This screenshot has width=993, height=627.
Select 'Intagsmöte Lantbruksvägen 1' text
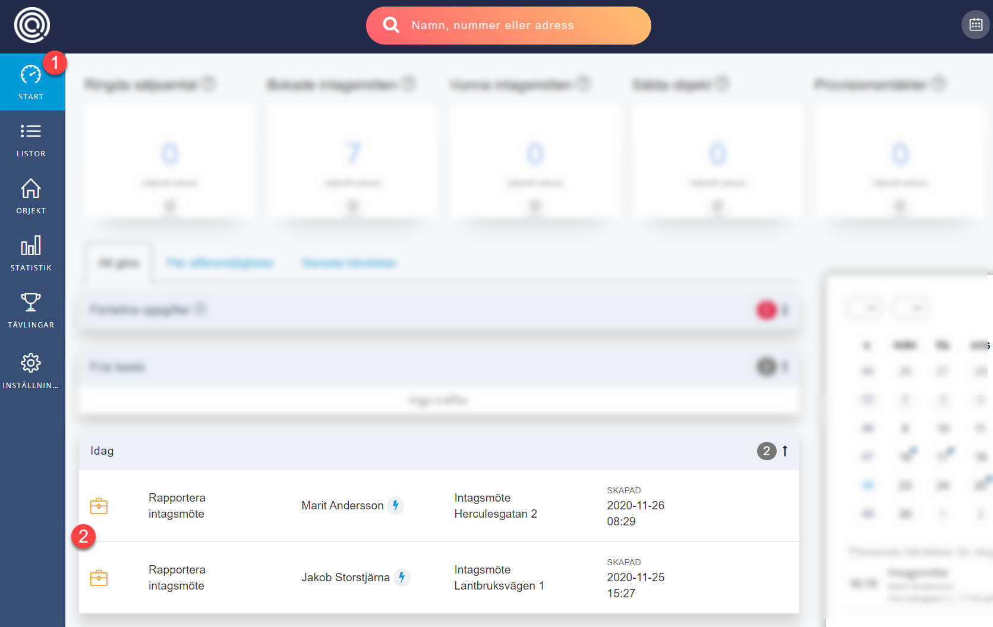pyautogui.click(x=499, y=578)
